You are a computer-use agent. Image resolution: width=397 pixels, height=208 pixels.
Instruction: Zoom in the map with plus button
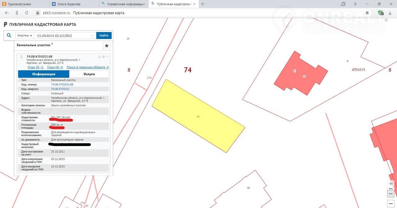(x=391, y=184)
